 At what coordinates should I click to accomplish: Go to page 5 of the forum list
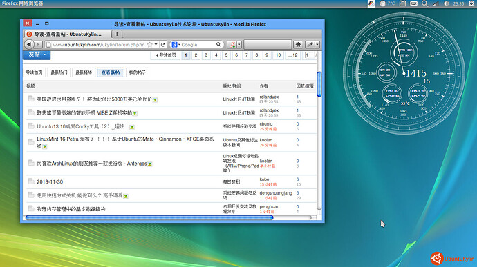[226, 55]
